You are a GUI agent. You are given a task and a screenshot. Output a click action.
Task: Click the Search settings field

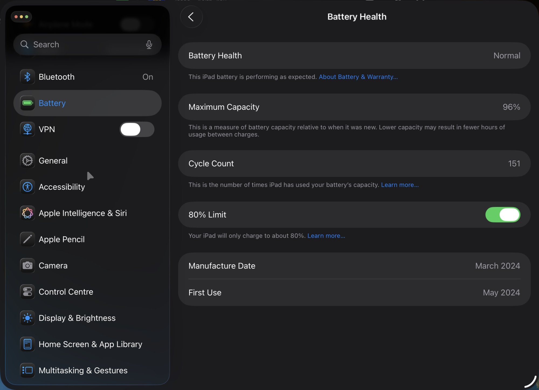click(84, 44)
